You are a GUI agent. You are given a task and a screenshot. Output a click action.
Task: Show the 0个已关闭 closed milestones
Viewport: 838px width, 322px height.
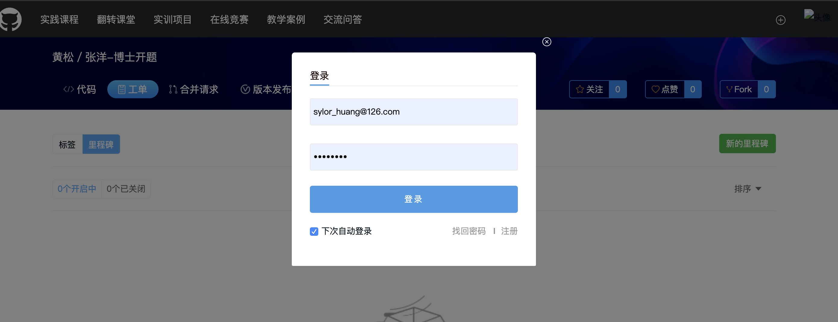(x=126, y=189)
